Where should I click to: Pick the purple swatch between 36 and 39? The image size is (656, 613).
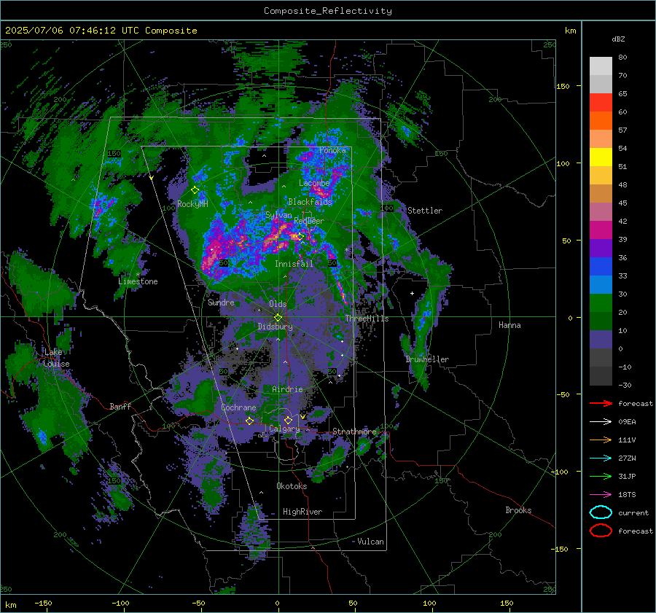(x=601, y=249)
